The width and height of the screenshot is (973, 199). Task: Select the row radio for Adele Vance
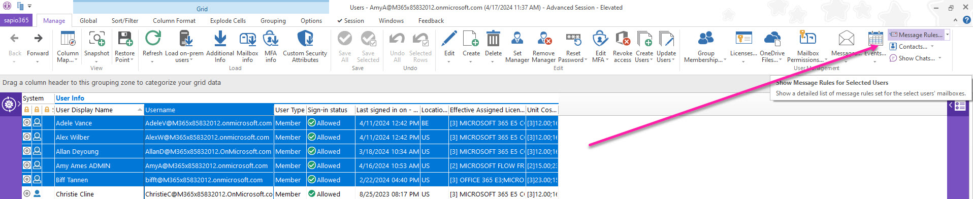pyautogui.click(x=27, y=123)
